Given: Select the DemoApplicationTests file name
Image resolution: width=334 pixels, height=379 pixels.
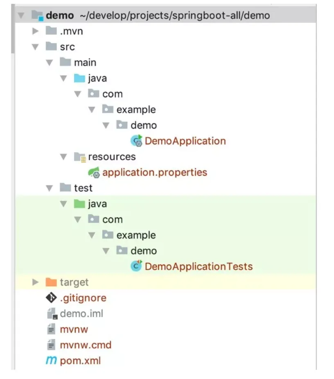Looking at the screenshot, I should click(199, 266).
